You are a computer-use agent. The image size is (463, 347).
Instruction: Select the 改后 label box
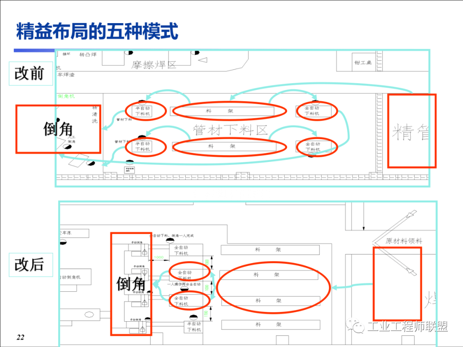[x=31, y=265]
